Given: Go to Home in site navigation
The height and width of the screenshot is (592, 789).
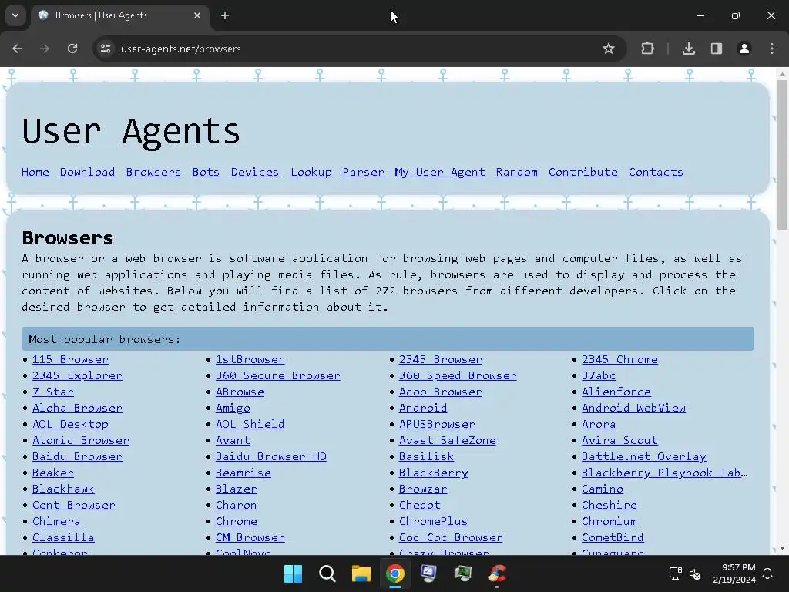Looking at the screenshot, I should (x=35, y=172).
